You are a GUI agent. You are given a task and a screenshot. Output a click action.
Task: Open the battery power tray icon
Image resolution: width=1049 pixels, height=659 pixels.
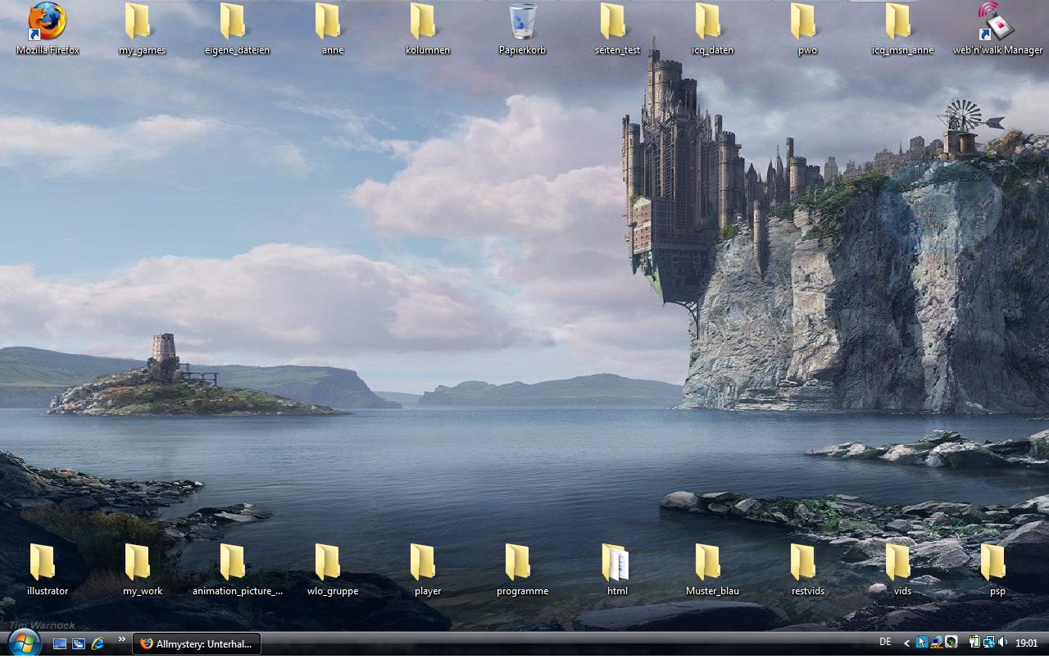974,643
